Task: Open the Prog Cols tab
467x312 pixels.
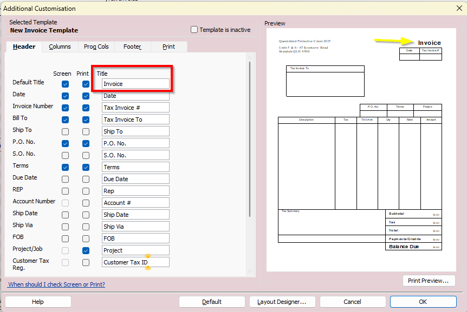Action: [x=96, y=47]
